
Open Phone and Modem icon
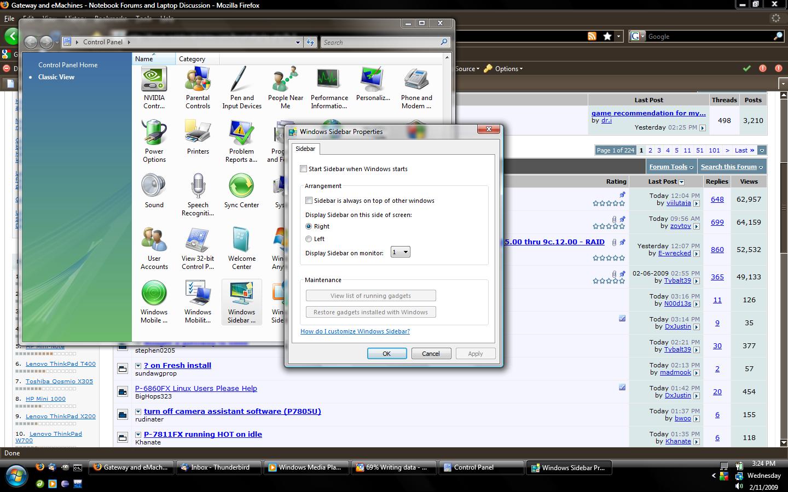416,88
